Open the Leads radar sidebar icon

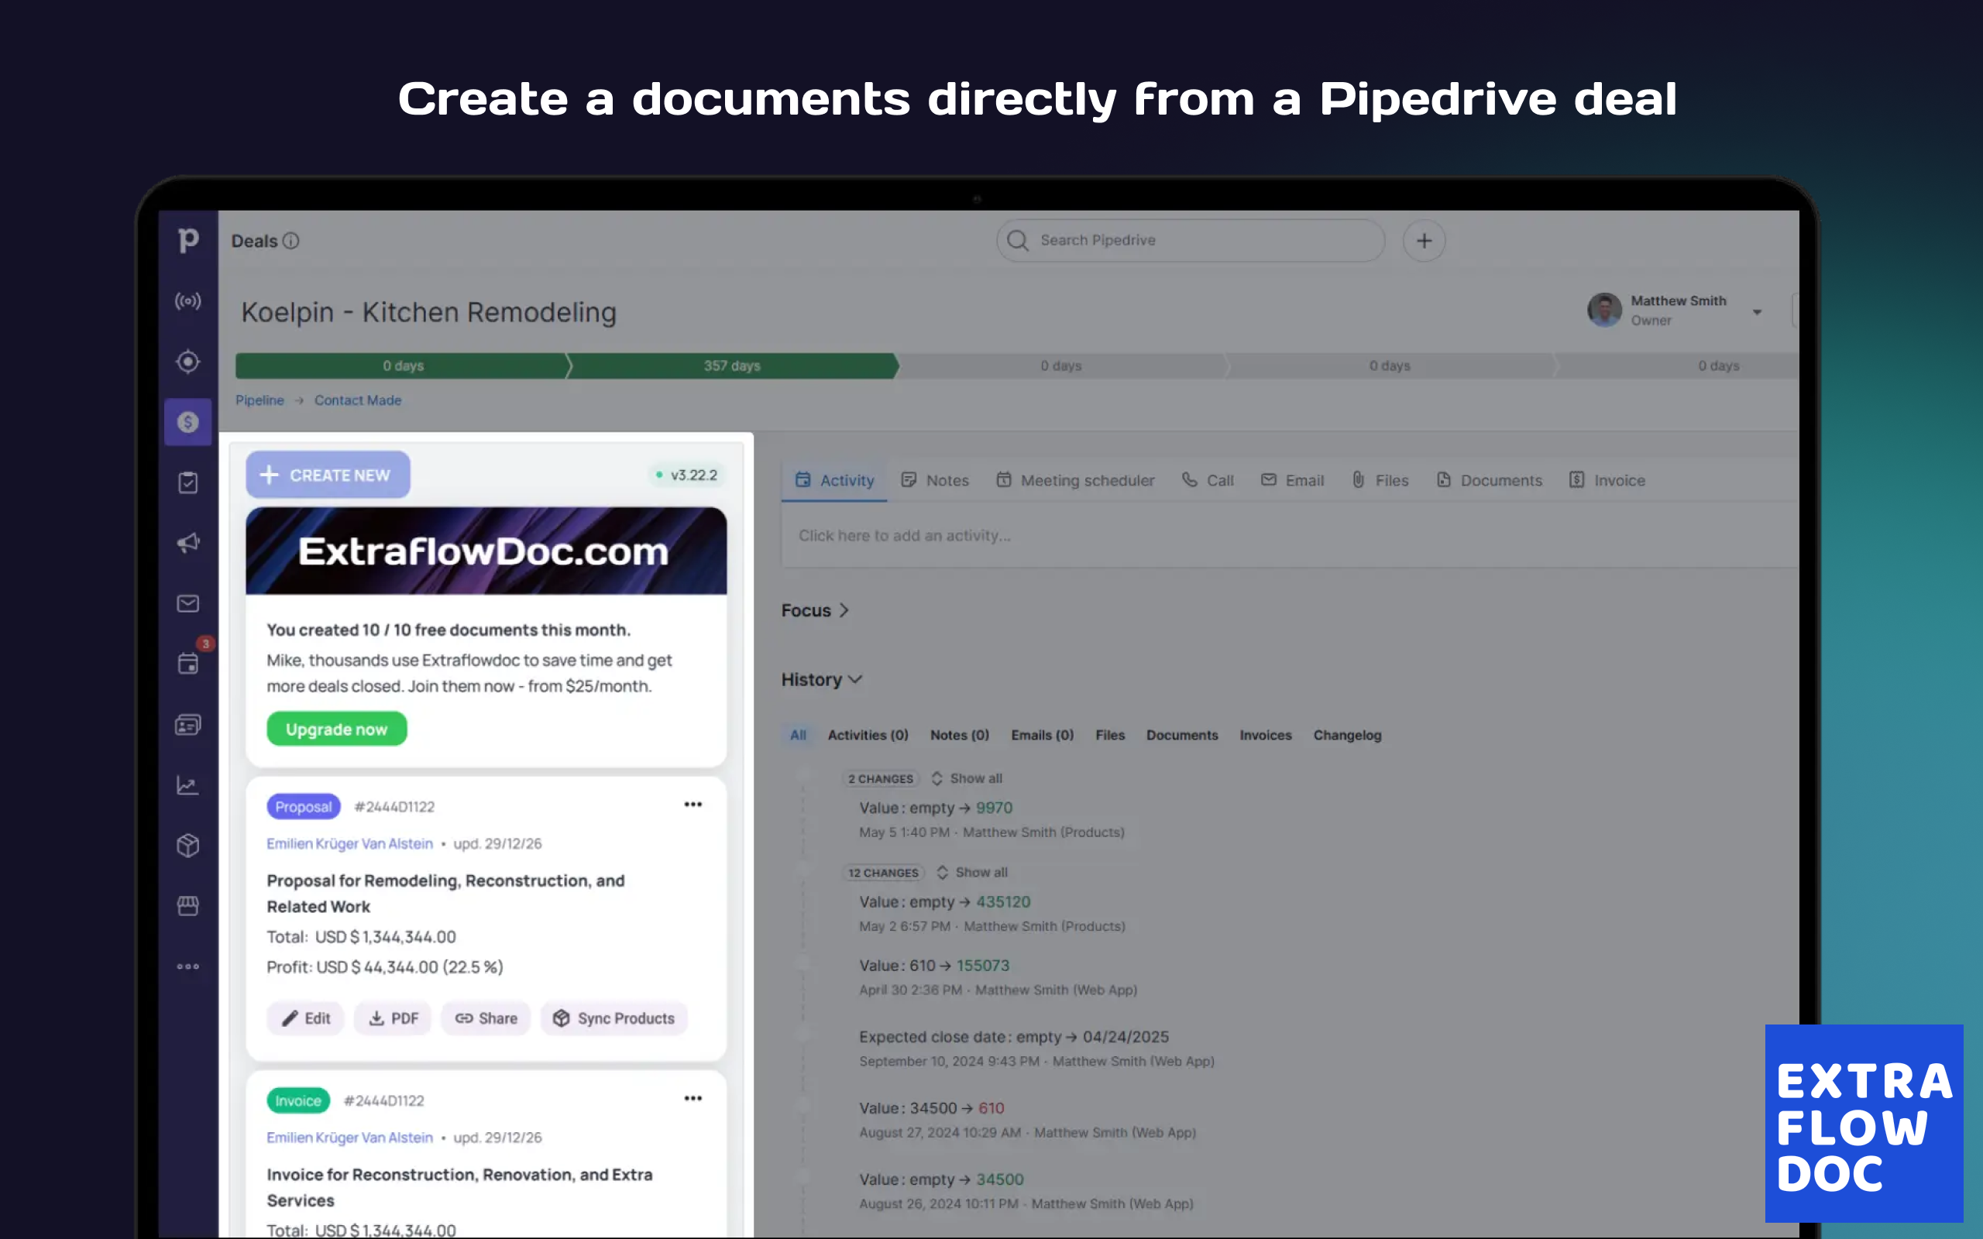187,300
